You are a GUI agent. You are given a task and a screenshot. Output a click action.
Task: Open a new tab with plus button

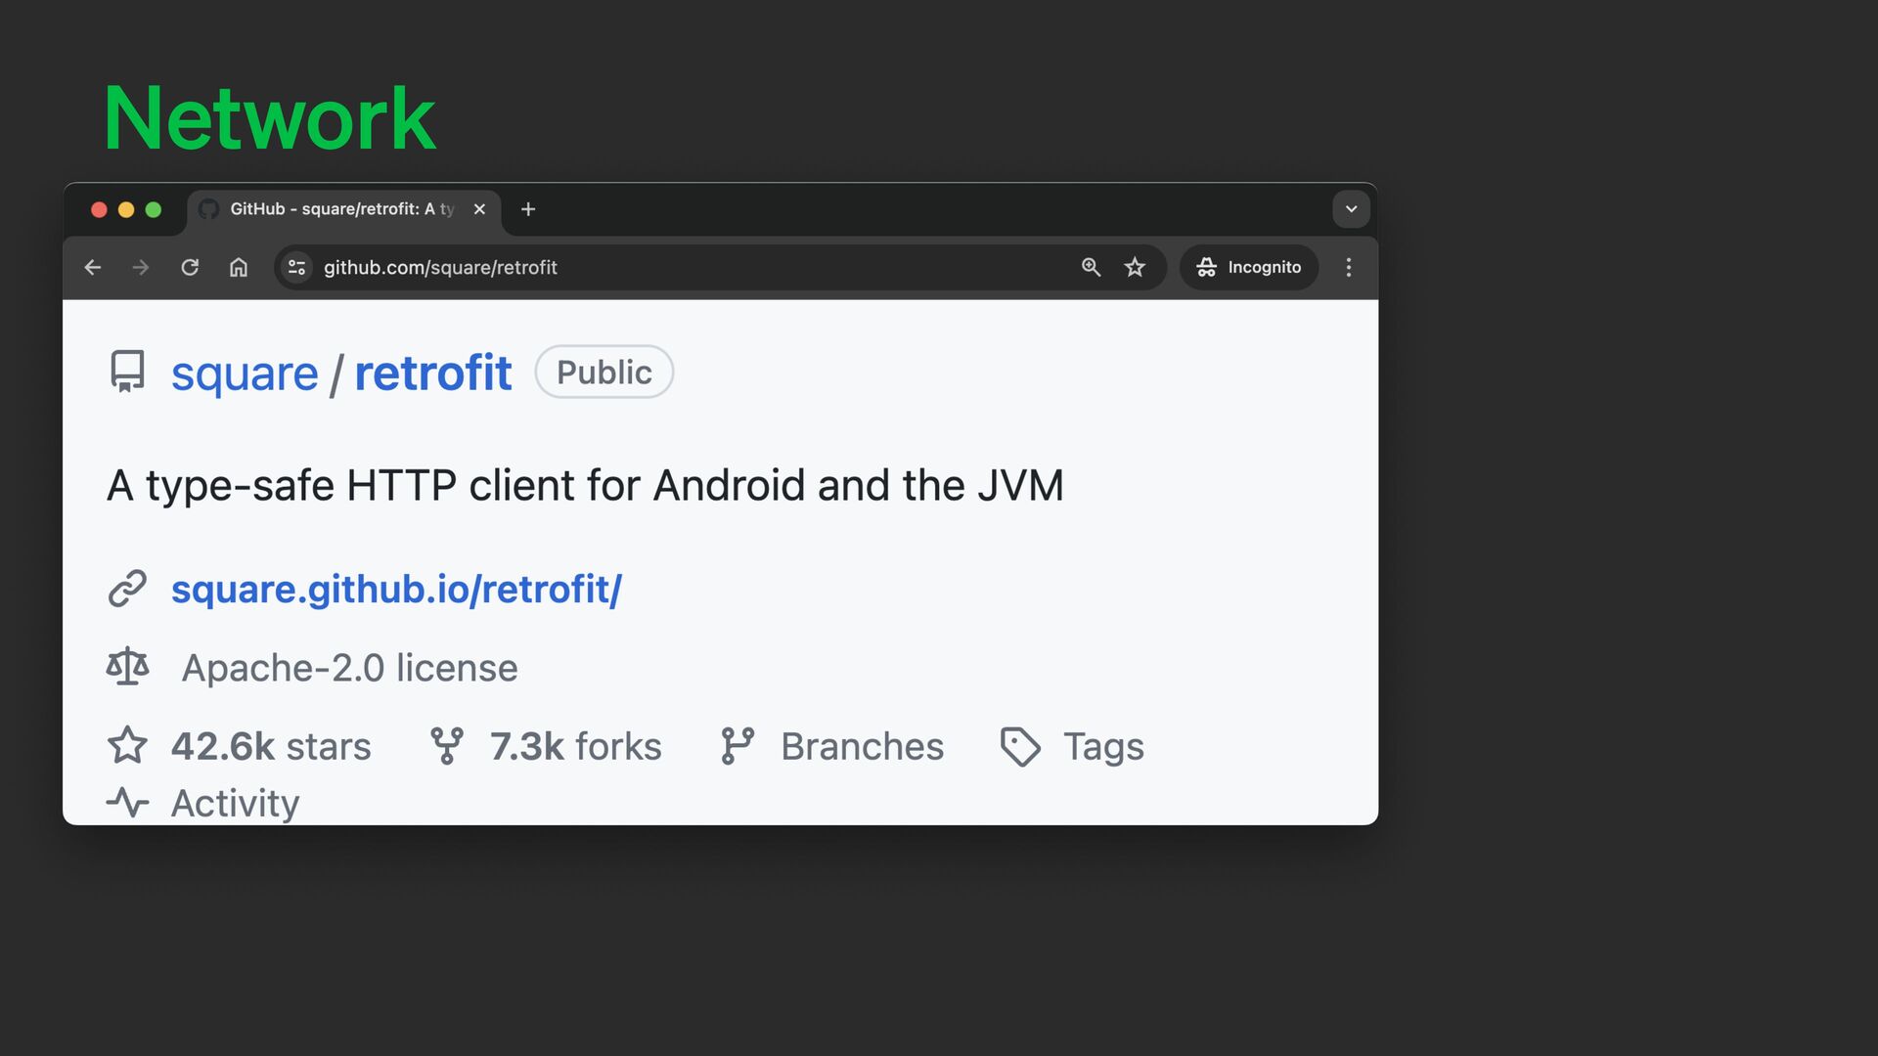click(528, 209)
